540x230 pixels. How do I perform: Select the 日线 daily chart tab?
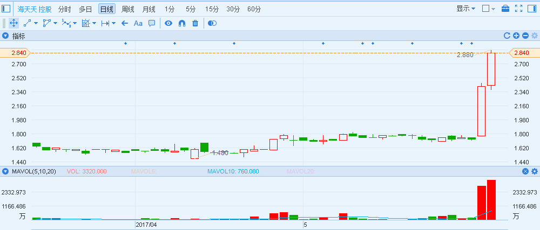coord(107,9)
